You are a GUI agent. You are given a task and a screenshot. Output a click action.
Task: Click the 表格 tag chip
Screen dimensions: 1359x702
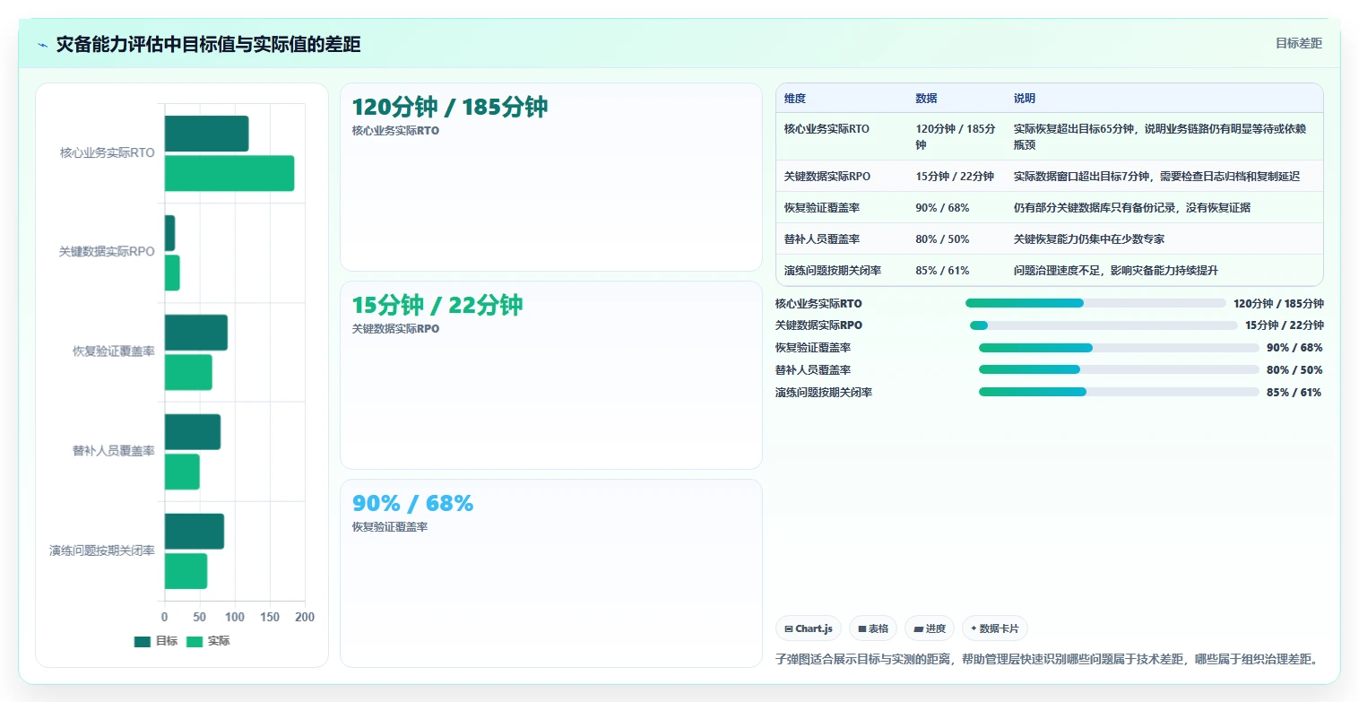pos(873,628)
